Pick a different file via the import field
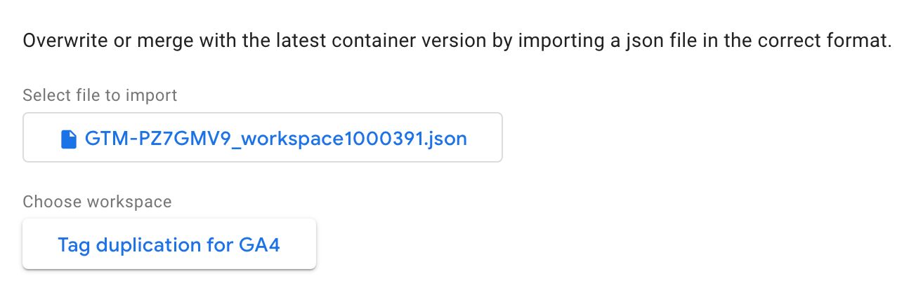 (x=263, y=137)
